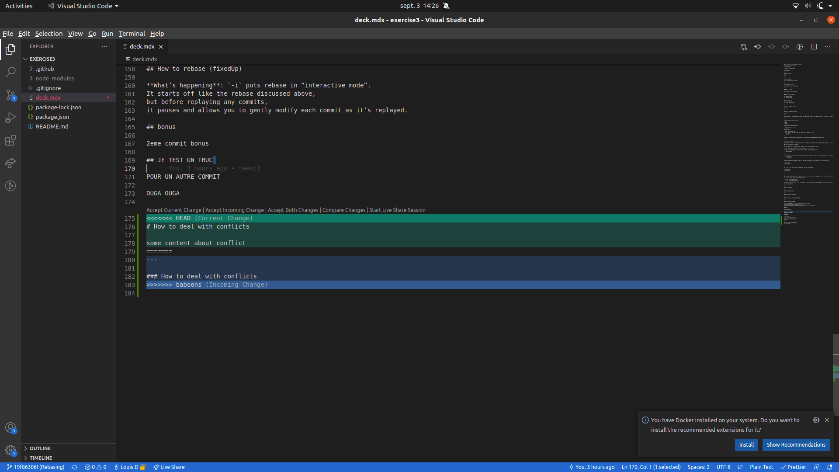Open the Run and Debug view

click(x=10, y=118)
